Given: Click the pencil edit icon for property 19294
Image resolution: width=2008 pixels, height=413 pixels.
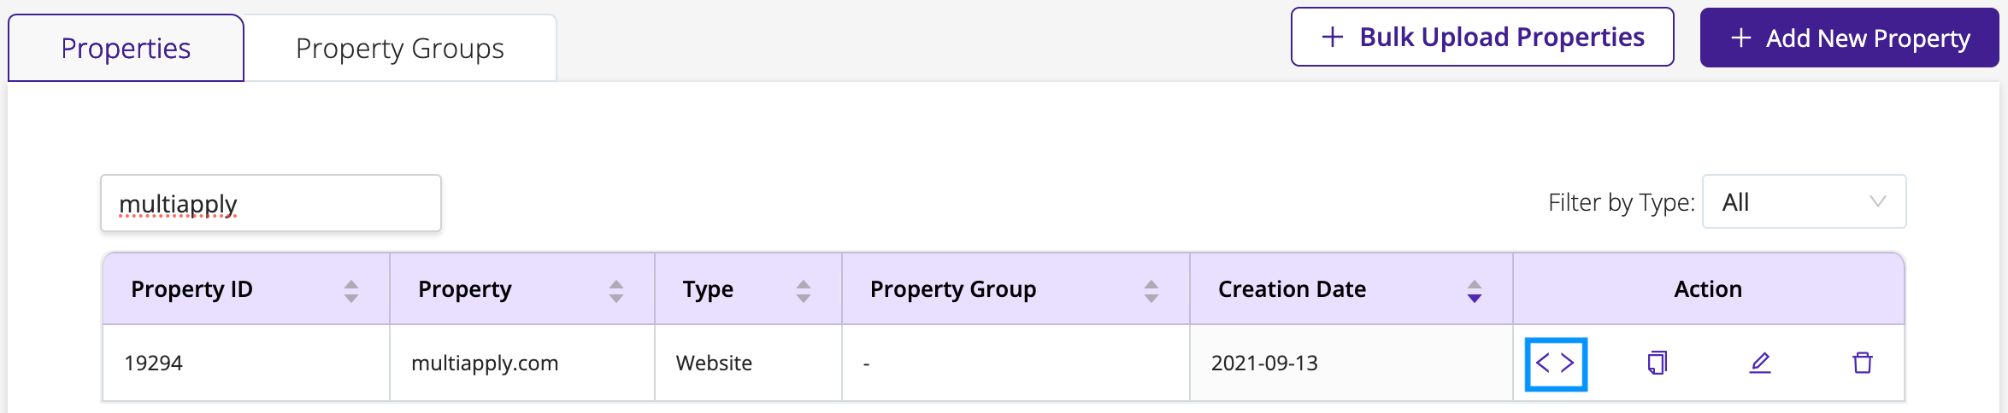Looking at the screenshot, I should [1760, 364].
